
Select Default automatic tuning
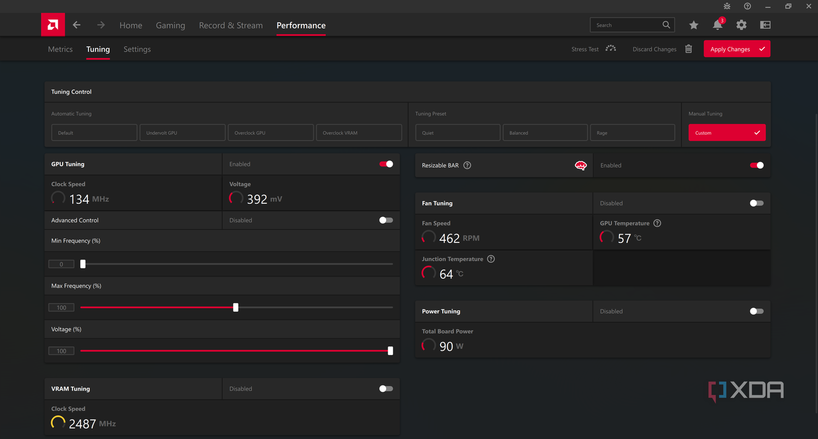pos(94,133)
